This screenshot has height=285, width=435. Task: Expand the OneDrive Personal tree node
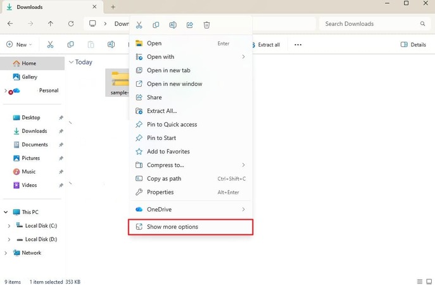5,91
